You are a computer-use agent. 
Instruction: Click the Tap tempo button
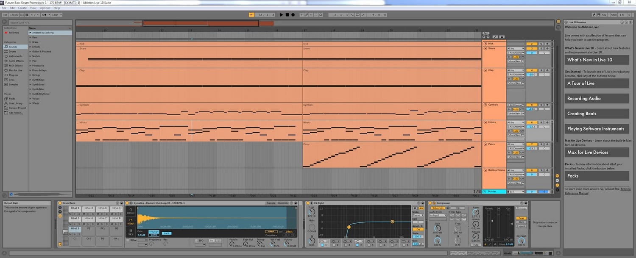tap(5, 15)
